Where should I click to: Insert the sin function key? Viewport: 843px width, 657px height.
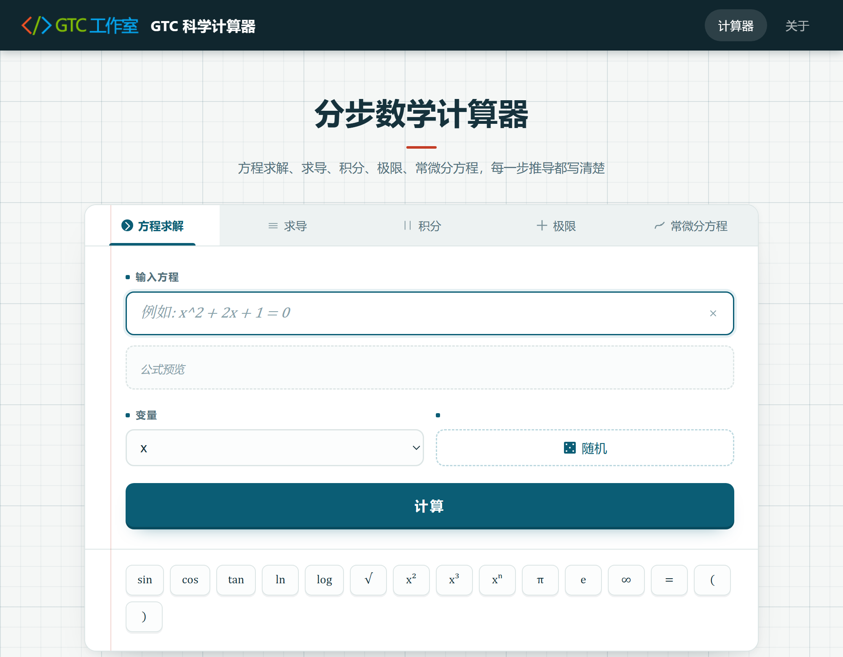(x=145, y=580)
